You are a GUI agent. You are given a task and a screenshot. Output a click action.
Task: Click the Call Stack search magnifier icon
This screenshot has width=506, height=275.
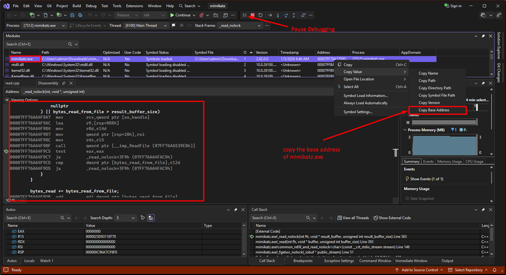pyautogui.click(x=308, y=218)
